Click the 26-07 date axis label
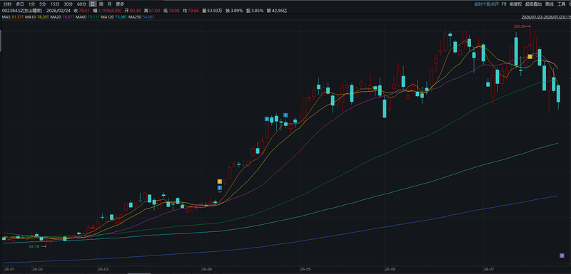Image resolution: width=571 pixels, height=274 pixels. [488, 269]
